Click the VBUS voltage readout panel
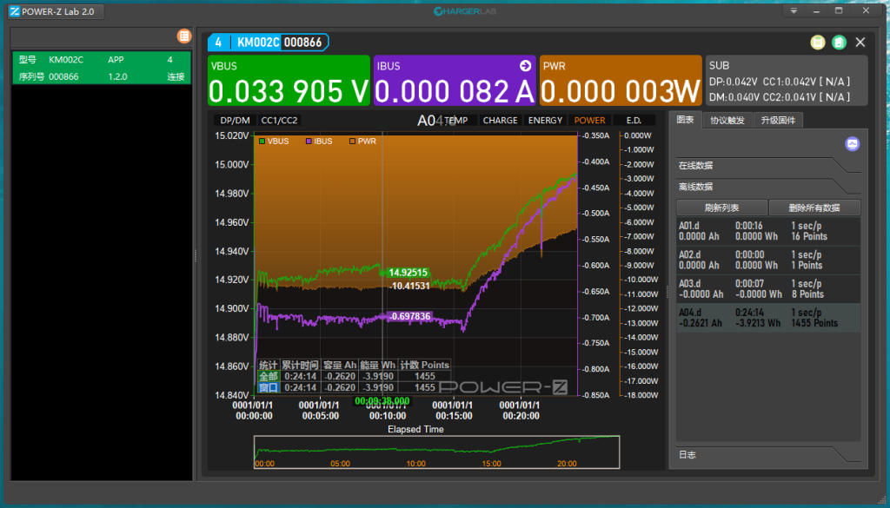 click(289, 81)
